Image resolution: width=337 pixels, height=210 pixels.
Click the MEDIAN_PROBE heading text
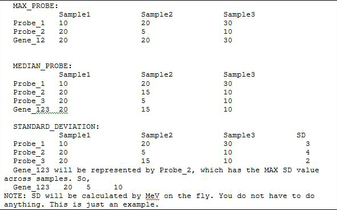(42, 66)
